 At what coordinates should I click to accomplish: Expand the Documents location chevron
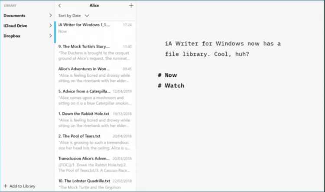tap(50, 16)
